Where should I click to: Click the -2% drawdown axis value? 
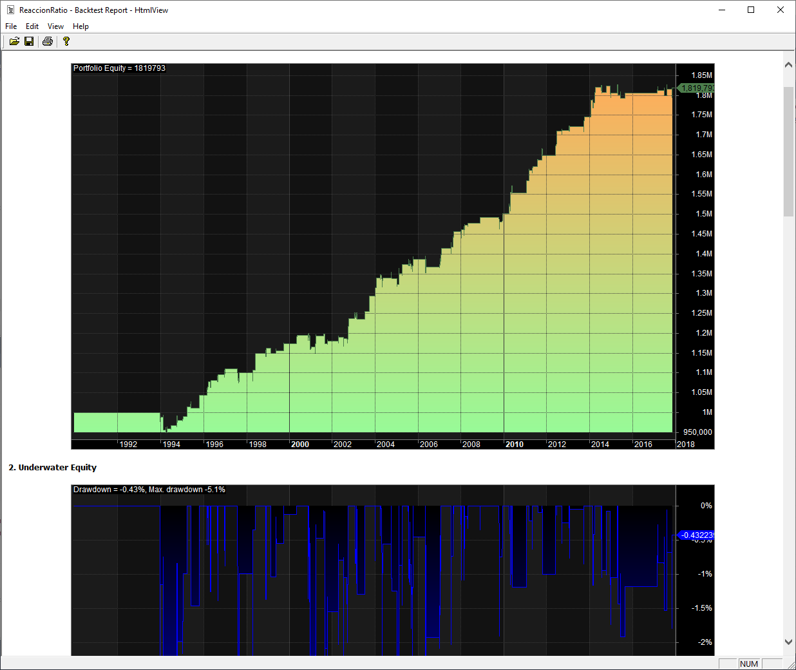(705, 642)
